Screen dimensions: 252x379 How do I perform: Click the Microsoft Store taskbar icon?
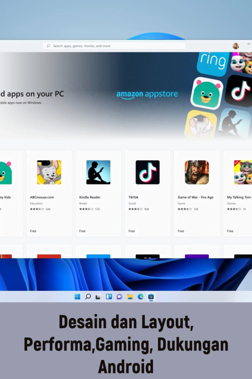pyautogui.click(x=151, y=296)
